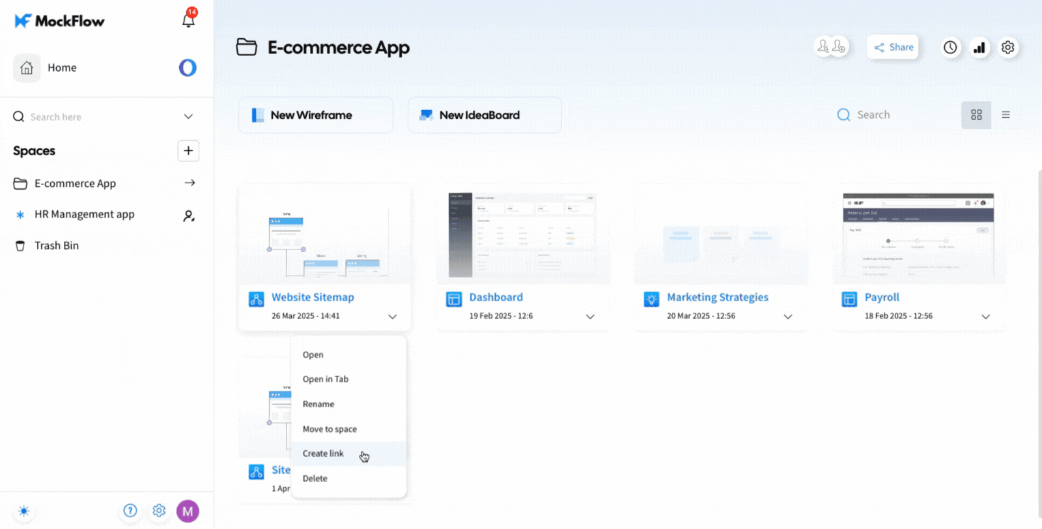This screenshot has width=1042, height=529.
Task: Click the sitemap icon on the second-row card
Action: [x=256, y=472]
